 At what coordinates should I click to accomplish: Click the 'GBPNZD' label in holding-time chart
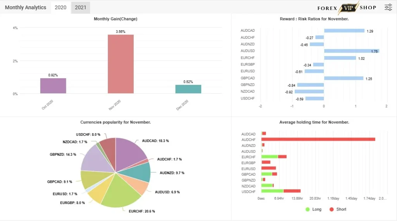pyautogui.click(x=249, y=180)
